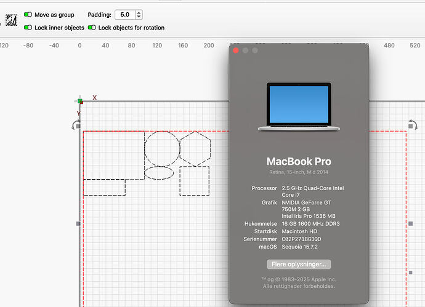Close the MacBook Pro info window
425x307 pixels.
[x=235, y=50]
